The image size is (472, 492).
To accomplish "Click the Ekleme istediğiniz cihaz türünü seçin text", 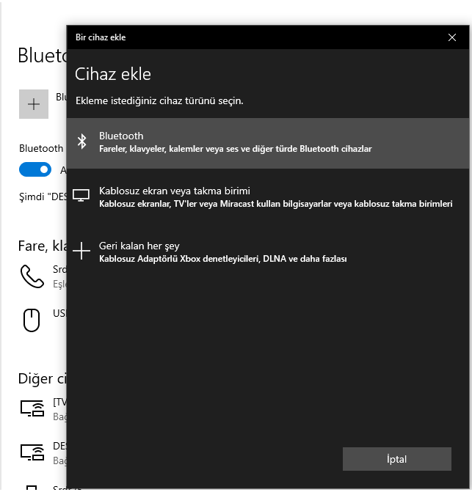I will coord(159,100).
